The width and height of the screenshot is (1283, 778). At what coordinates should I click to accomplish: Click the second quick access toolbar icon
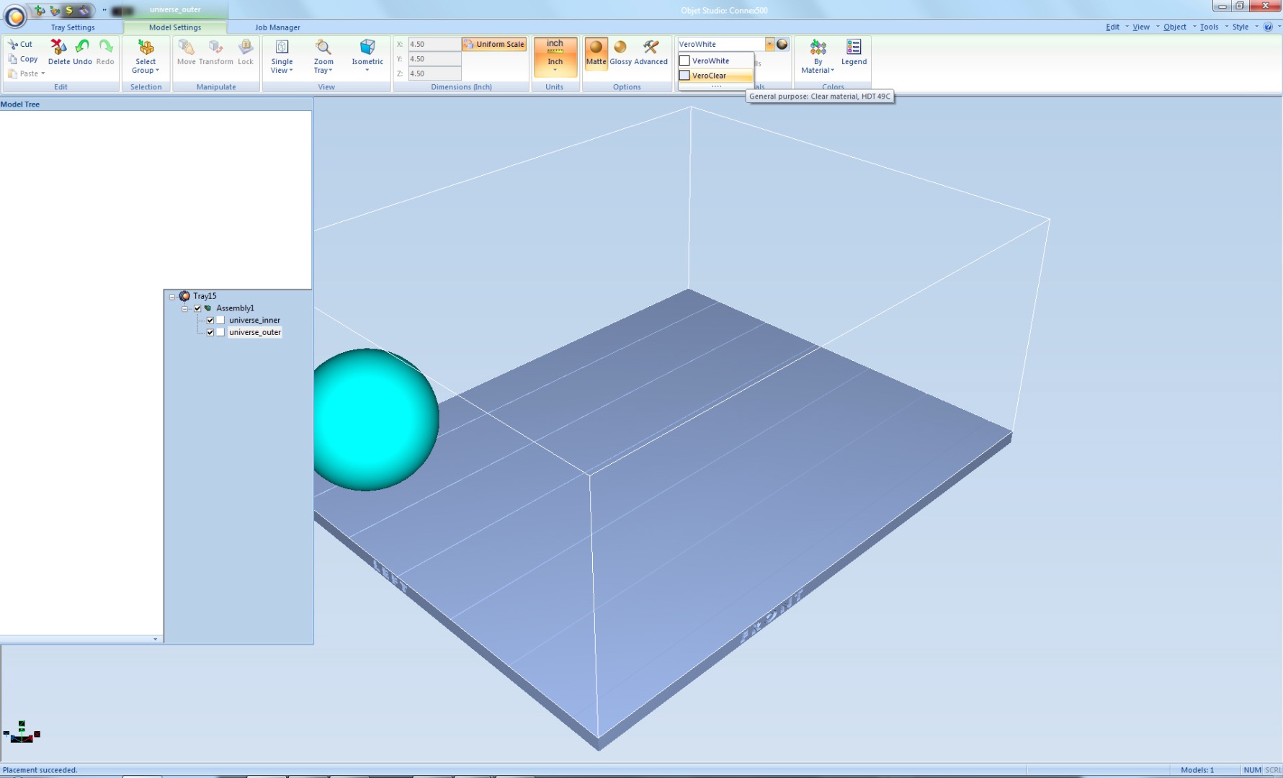click(x=54, y=10)
